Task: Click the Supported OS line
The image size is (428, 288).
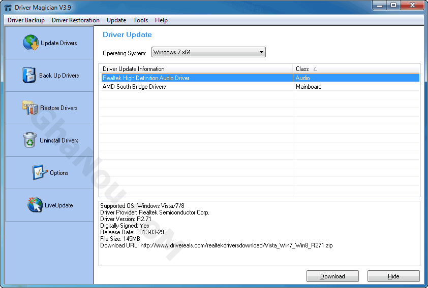Action: tap(142, 205)
